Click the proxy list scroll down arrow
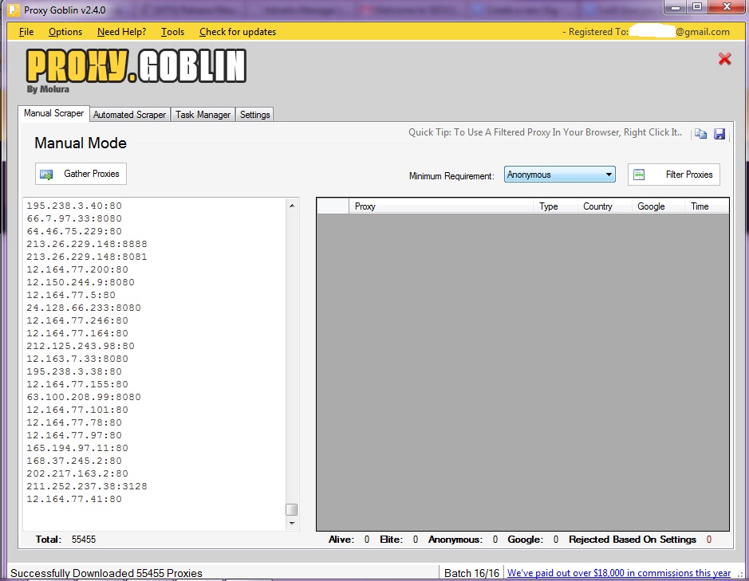Image resolution: width=749 pixels, height=581 pixels. [292, 524]
